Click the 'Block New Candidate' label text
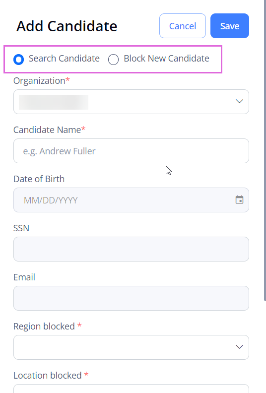Viewport: 266px width, 393px height. coord(166,59)
